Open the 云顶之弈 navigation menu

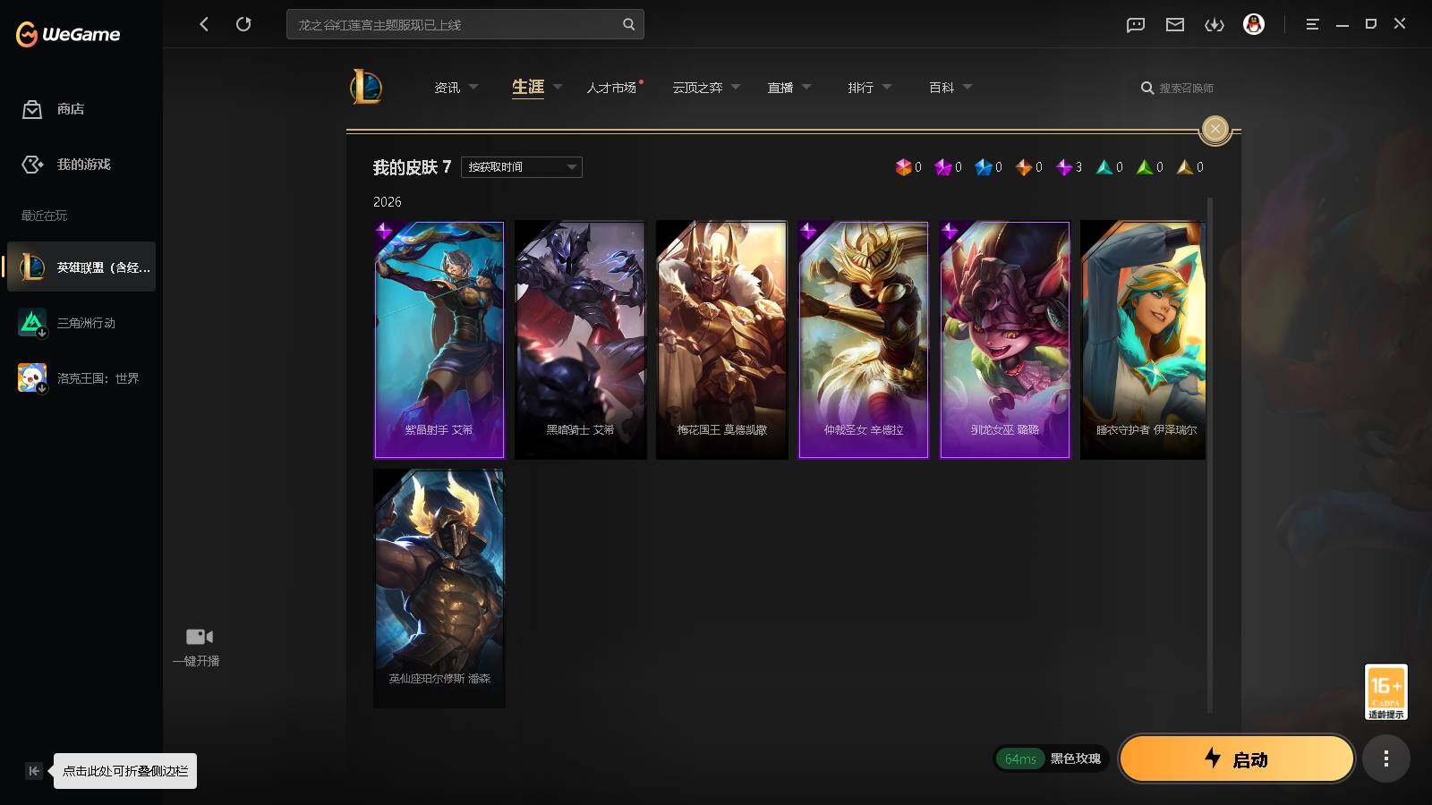[706, 87]
